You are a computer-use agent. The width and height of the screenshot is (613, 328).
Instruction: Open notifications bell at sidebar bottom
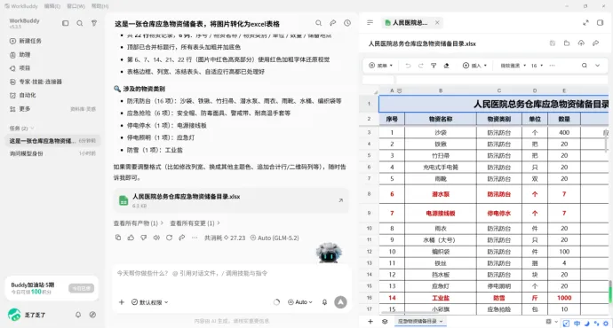coord(78,315)
